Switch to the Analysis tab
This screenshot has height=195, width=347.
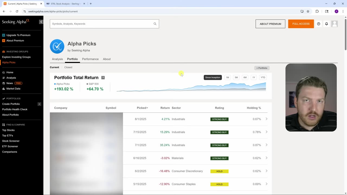pyautogui.click(x=57, y=59)
